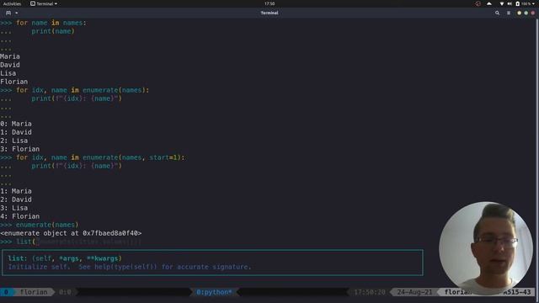Click the cloud icon in system tray
This screenshot has height=303, width=539.
point(489,3)
